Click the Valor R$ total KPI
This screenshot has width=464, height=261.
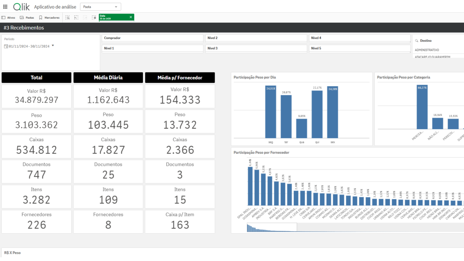(x=36, y=96)
